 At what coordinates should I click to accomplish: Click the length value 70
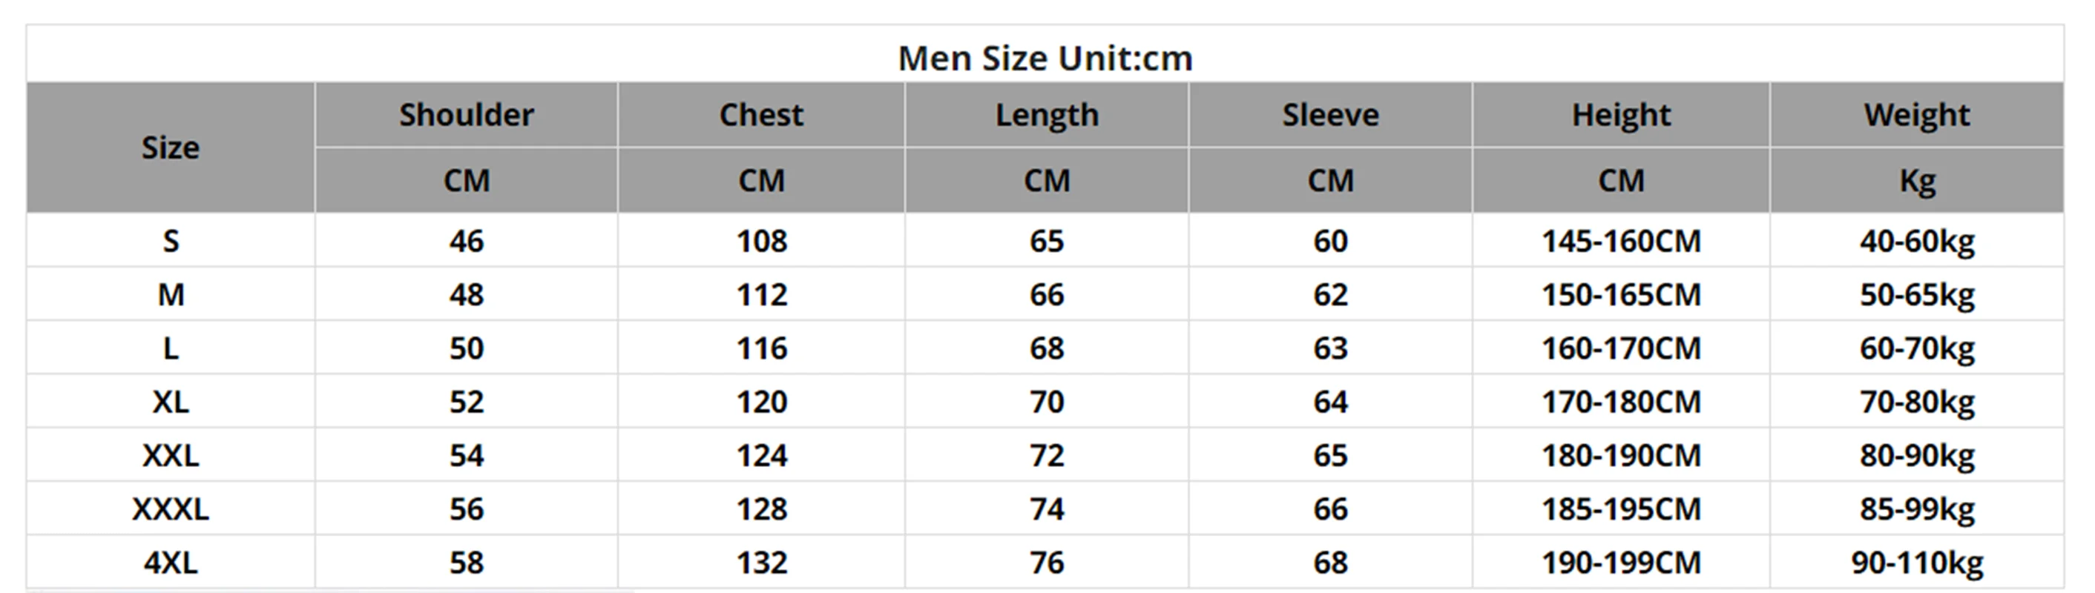pyautogui.click(x=1047, y=402)
